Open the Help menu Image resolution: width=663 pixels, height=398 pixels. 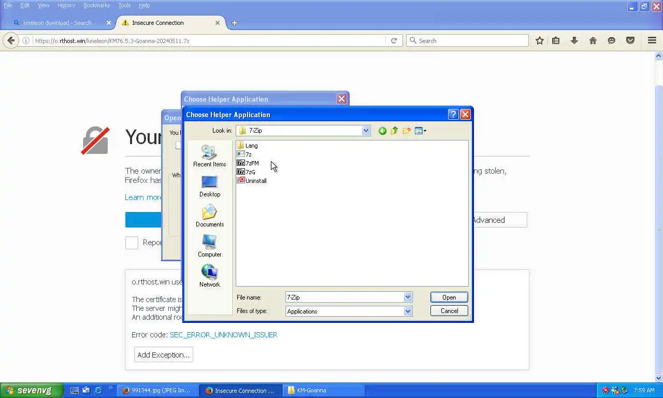coord(145,5)
